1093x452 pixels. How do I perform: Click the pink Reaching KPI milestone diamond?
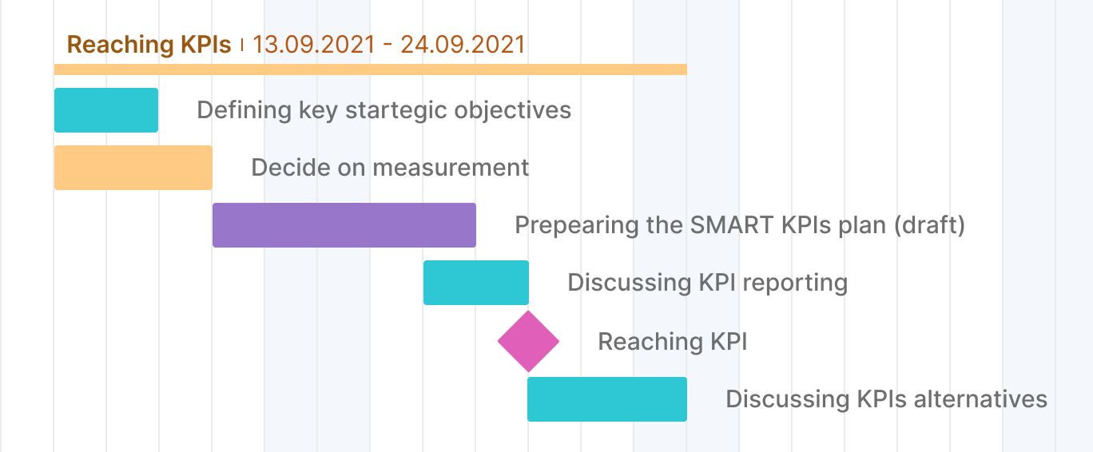[528, 341]
